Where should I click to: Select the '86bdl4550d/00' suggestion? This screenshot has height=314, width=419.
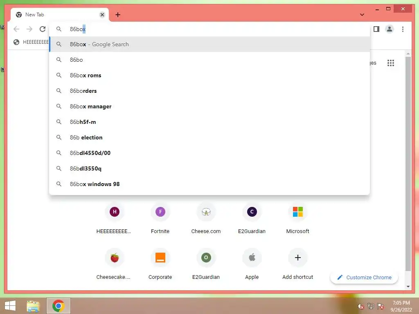point(210,153)
